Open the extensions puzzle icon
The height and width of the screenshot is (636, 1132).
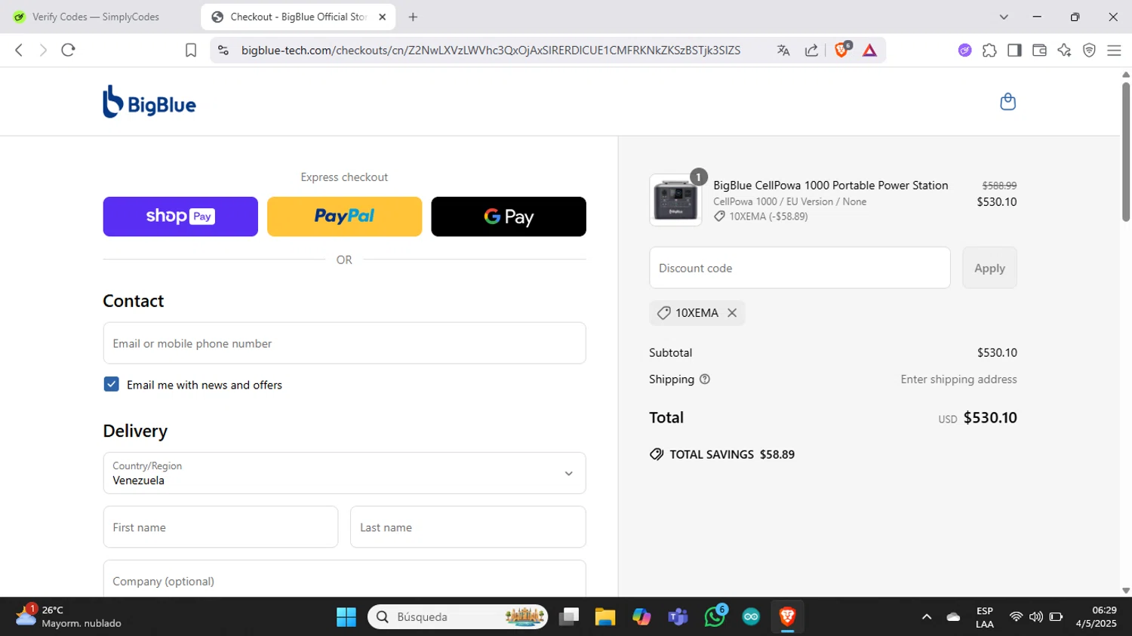click(x=989, y=50)
